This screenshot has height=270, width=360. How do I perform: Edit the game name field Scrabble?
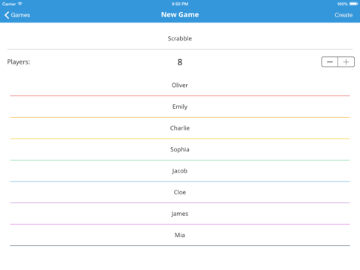(x=180, y=38)
